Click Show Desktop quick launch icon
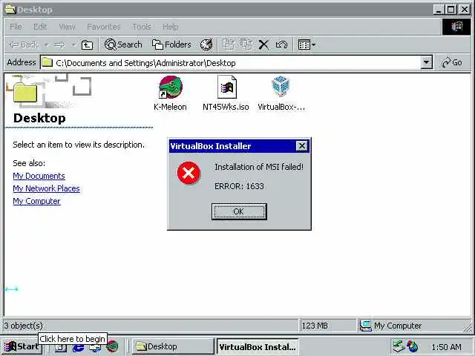 pyautogui.click(x=60, y=347)
